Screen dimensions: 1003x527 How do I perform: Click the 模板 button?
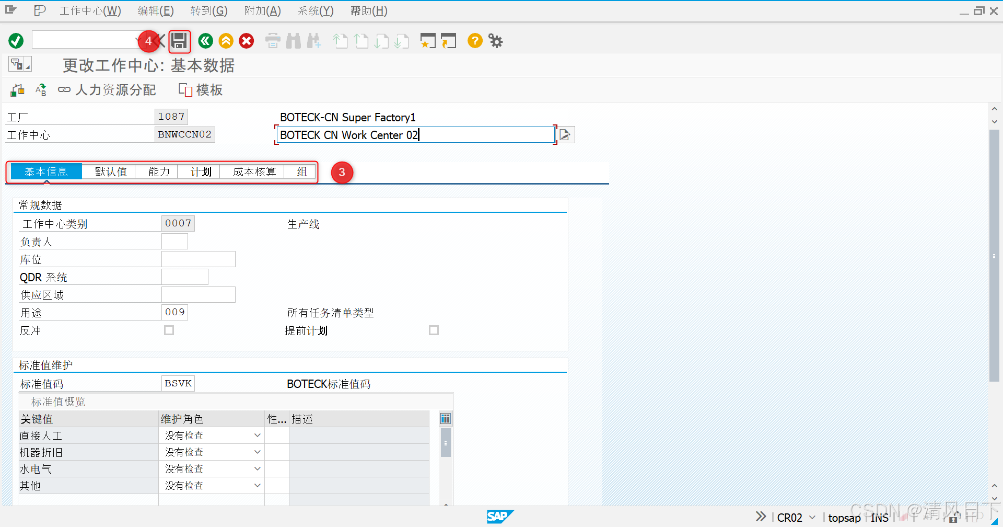201,90
